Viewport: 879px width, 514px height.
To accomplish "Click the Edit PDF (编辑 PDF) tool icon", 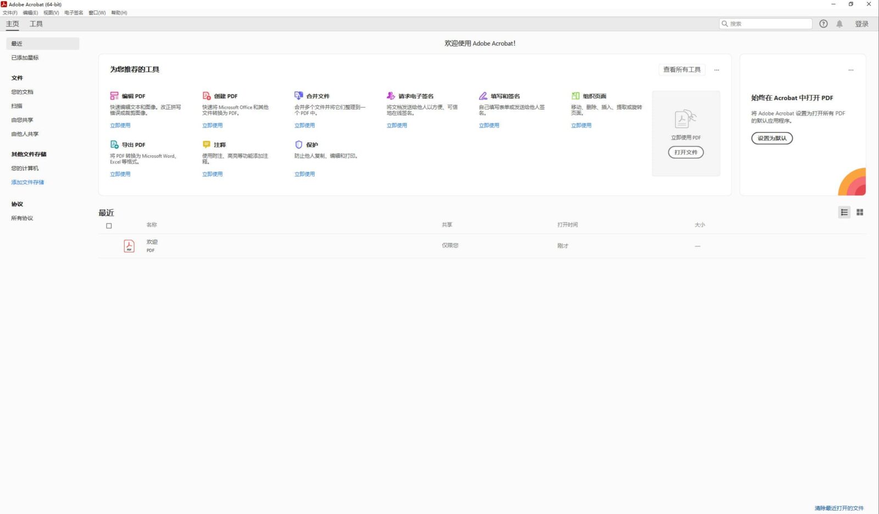I will 114,96.
